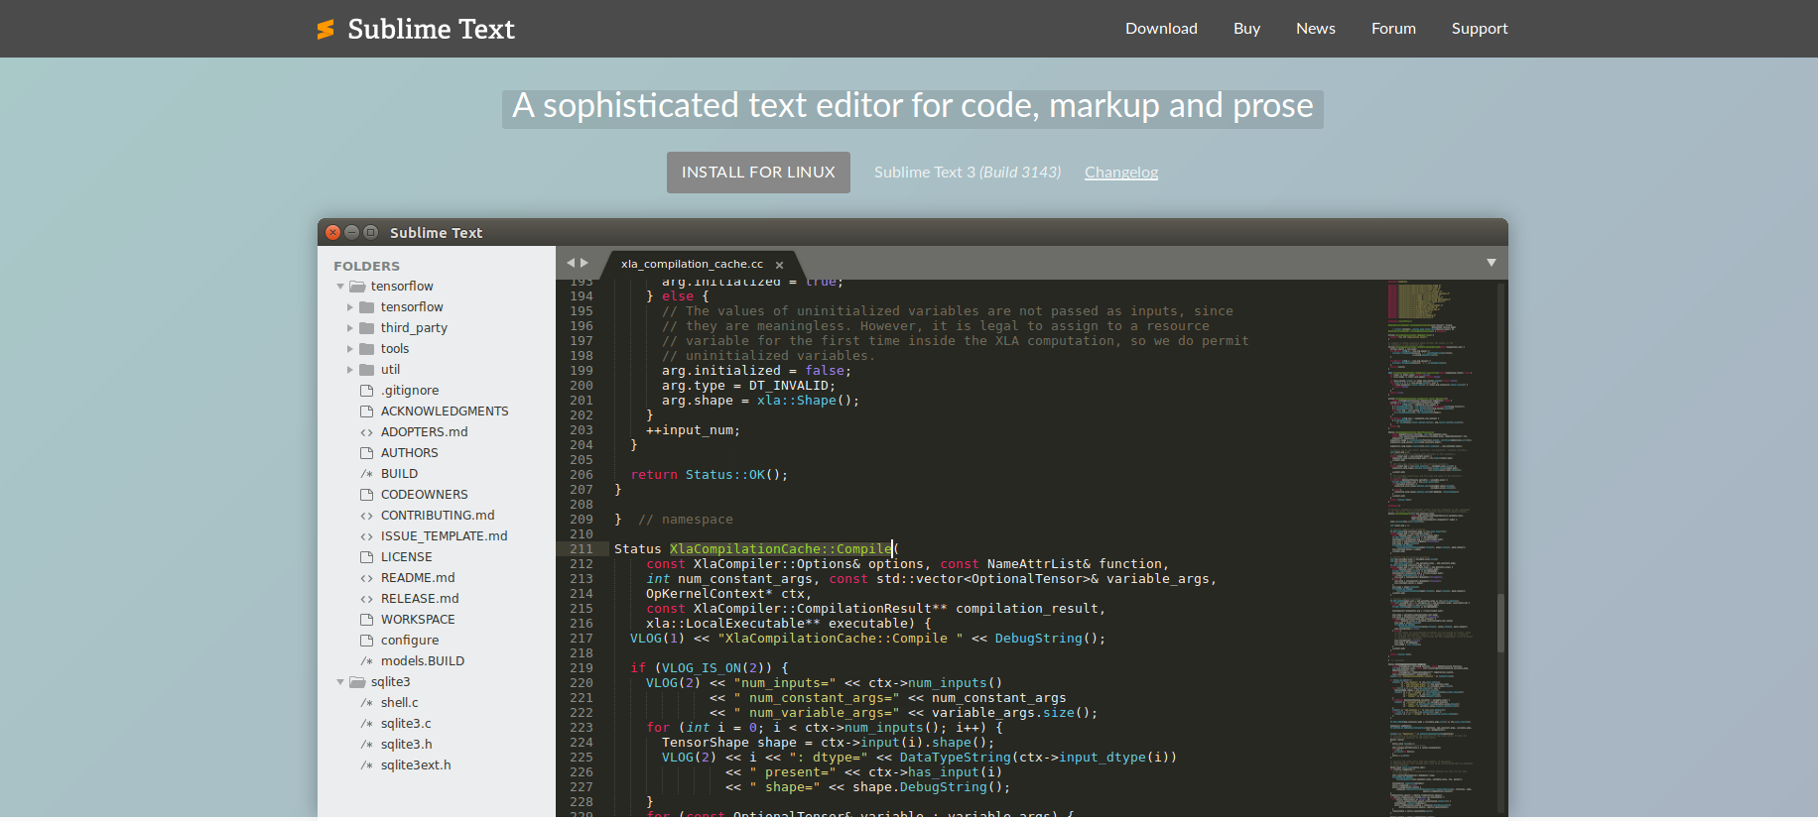
Task: Open the Support page
Action: pyautogui.click(x=1480, y=29)
